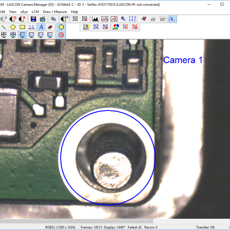Click second fit display monitor icon
Viewport: 230px width, 230px height.
point(13,35)
